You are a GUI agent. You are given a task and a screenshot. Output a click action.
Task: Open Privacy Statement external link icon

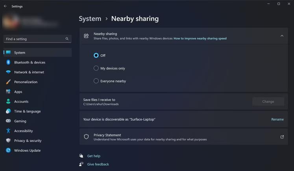tap(282, 137)
